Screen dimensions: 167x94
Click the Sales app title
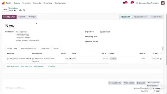pyautogui.click(x=9, y=3)
